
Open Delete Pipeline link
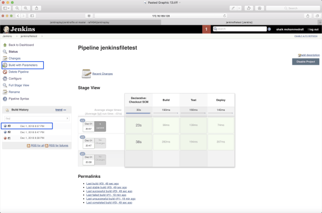[x=19, y=72]
